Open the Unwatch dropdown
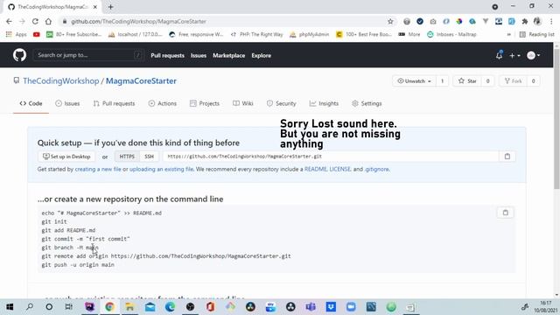Screen dimensions: 560x315 [414, 81]
